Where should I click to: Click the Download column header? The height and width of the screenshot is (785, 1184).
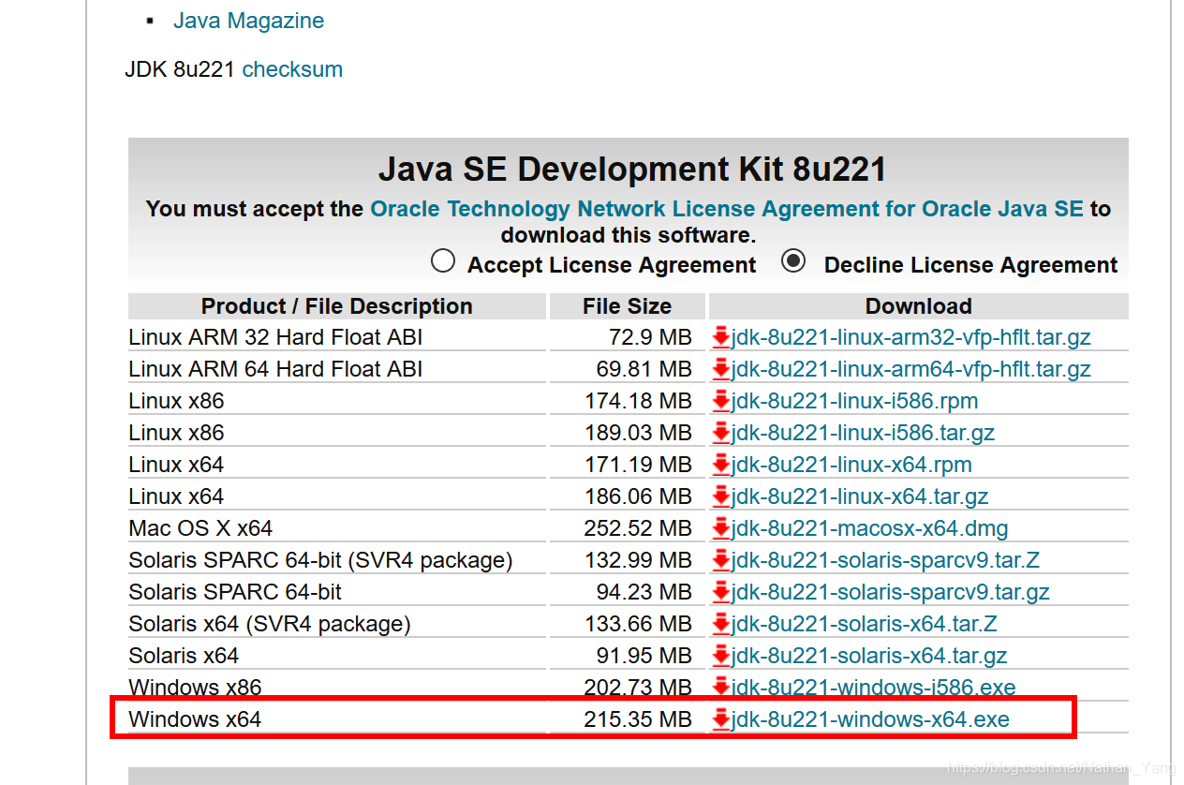point(918,306)
